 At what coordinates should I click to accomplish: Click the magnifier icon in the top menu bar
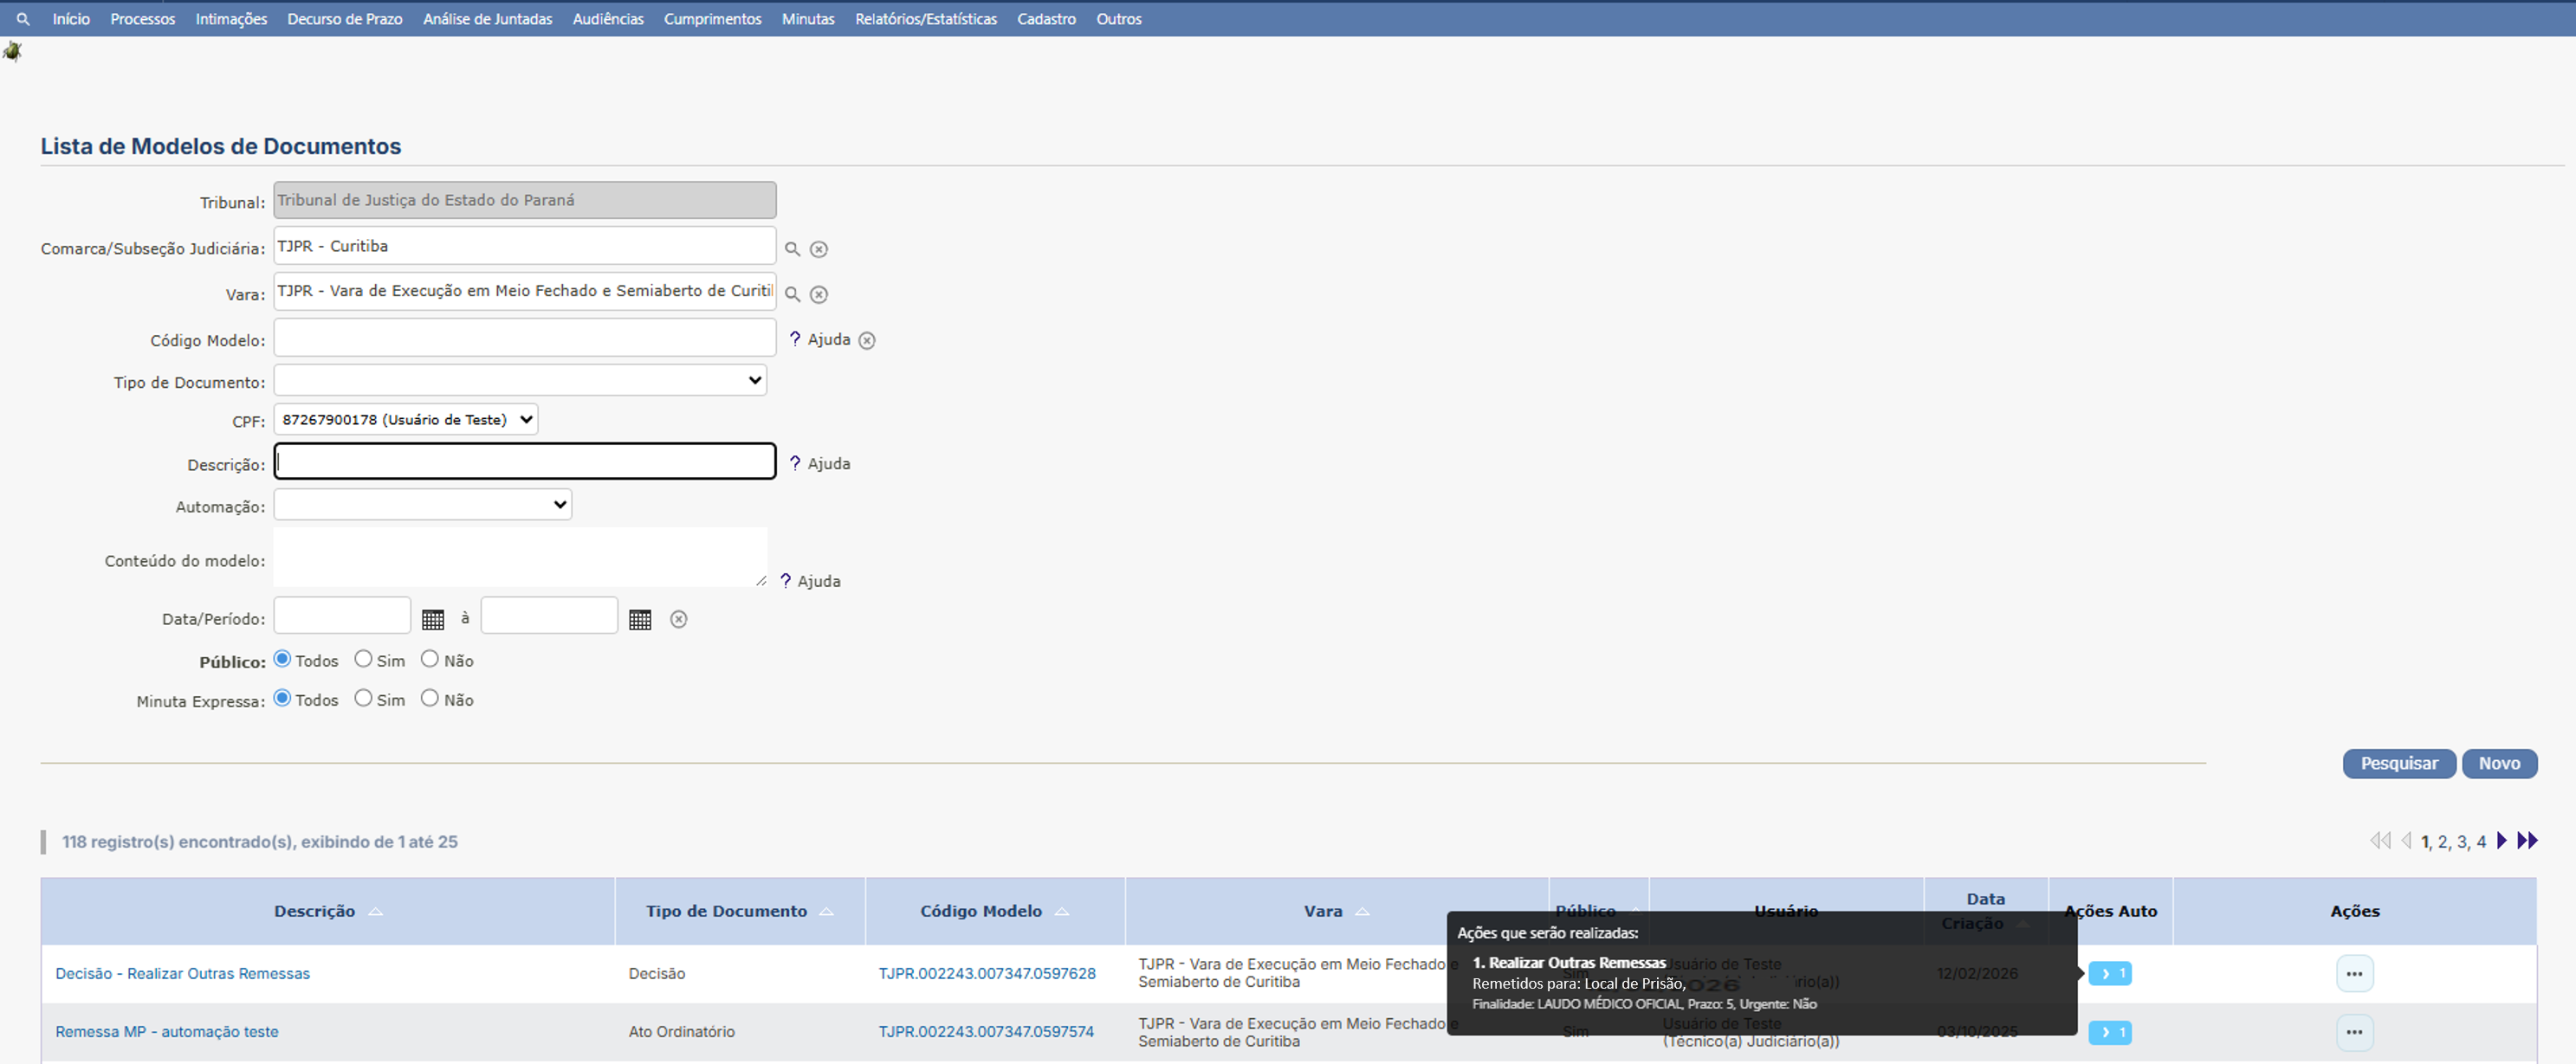23,19
